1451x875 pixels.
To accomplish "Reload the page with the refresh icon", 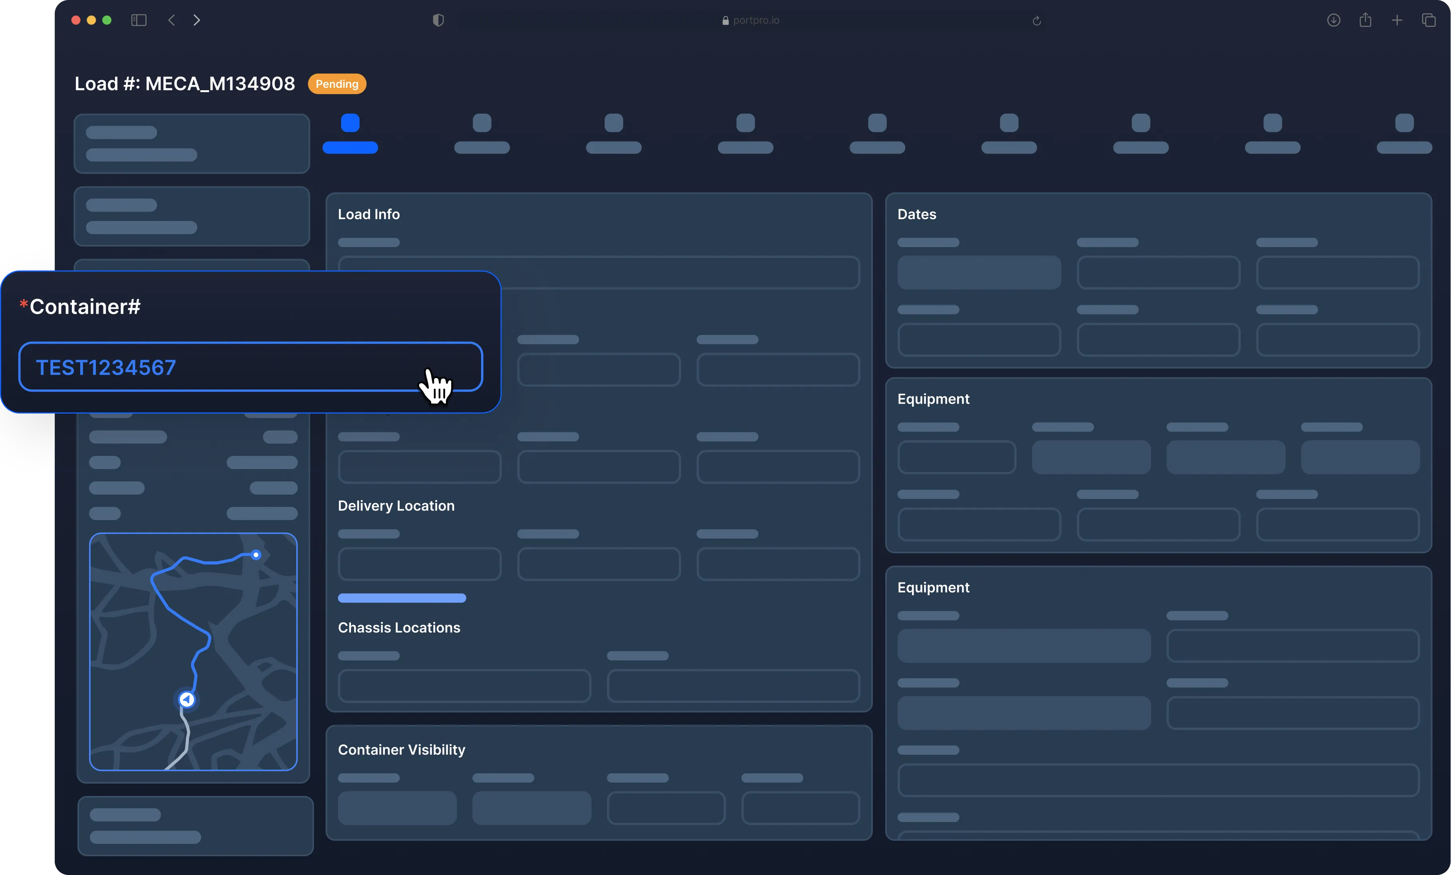I will coord(1037,21).
